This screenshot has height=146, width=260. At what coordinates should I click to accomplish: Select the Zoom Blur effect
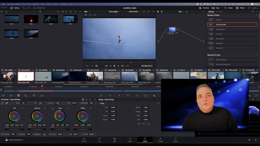click(232, 48)
